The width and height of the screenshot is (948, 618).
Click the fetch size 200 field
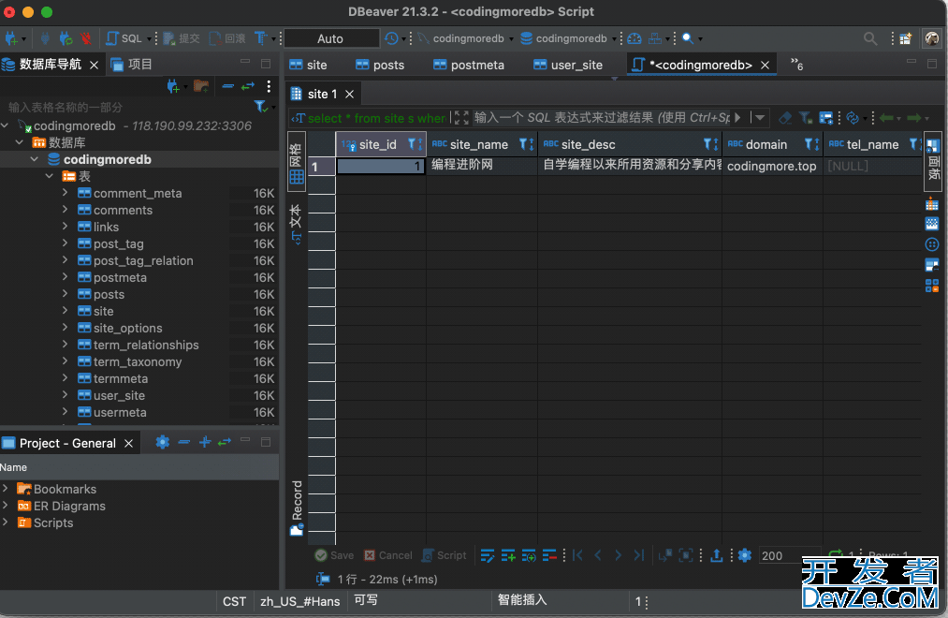coord(789,555)
